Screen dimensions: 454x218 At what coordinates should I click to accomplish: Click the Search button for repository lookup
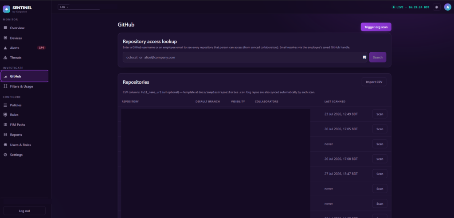point(378,57)
